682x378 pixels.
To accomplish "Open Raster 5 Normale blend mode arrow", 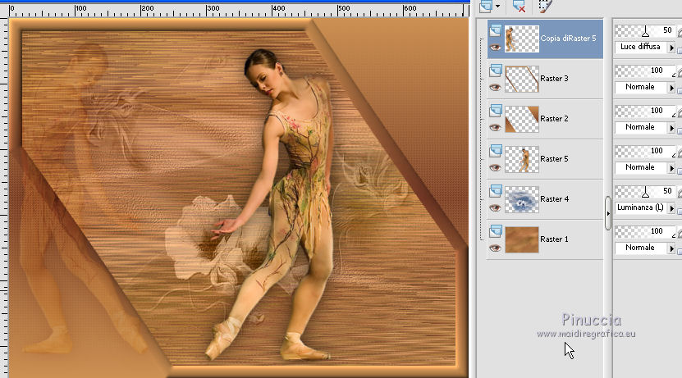I will tap(671, 168).
